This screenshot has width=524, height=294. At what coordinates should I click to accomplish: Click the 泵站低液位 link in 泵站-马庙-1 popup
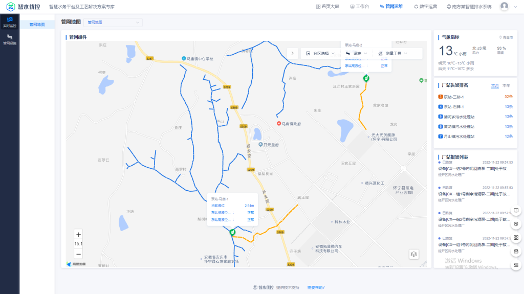(x=220, y=213)
